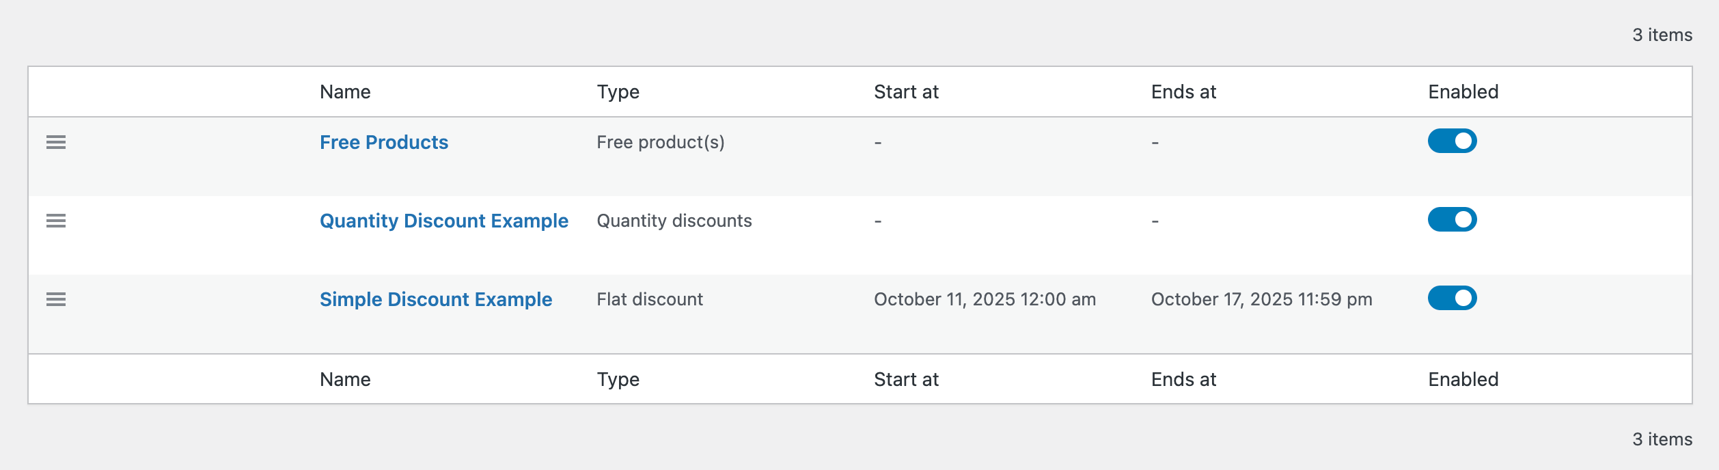The image size is (1719, 470).
Task: Click the top Ends at column header
Action: coord(1183,92)
